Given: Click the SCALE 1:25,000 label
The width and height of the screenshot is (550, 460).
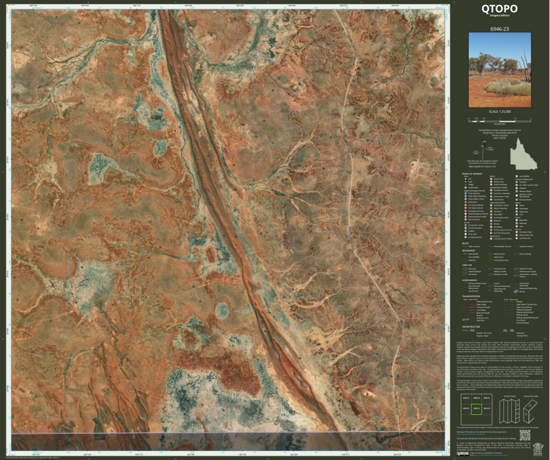Looking at the screenshot, I should tap(500, 112).
